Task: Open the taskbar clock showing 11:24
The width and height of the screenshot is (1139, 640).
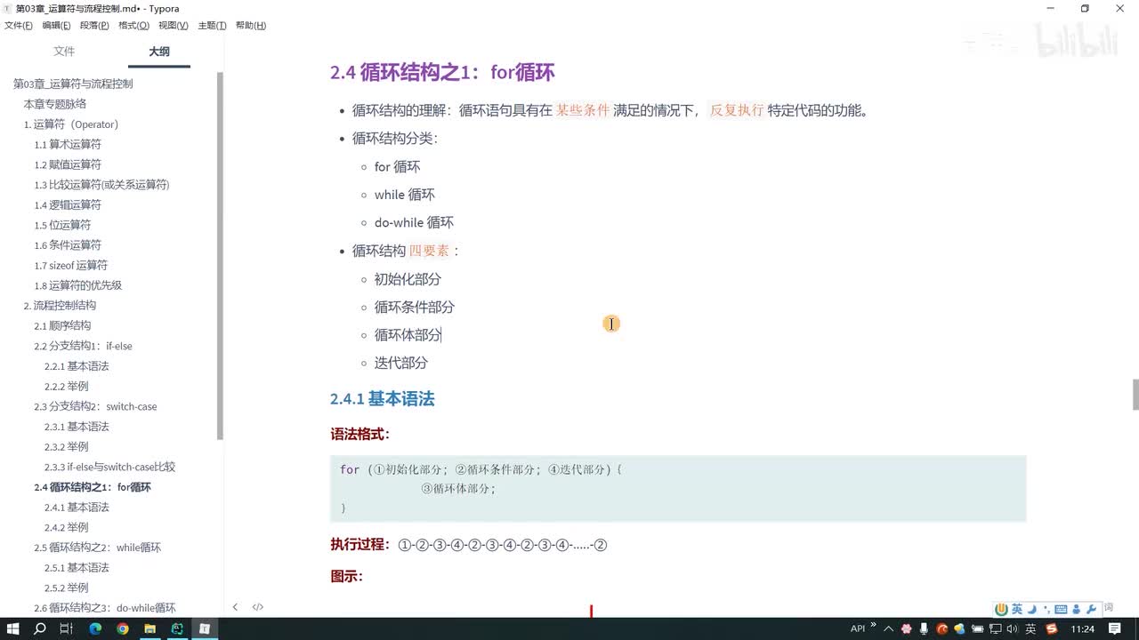Action: [x=1083, y=628]
